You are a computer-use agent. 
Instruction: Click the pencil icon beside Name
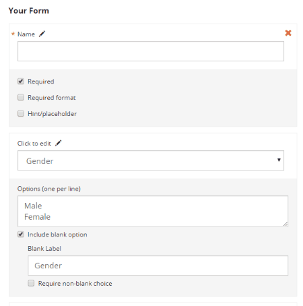(42, 34)
